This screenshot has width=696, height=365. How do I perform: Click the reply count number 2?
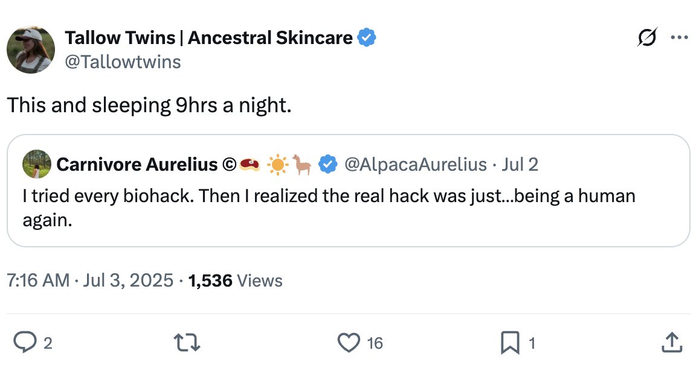48,343
